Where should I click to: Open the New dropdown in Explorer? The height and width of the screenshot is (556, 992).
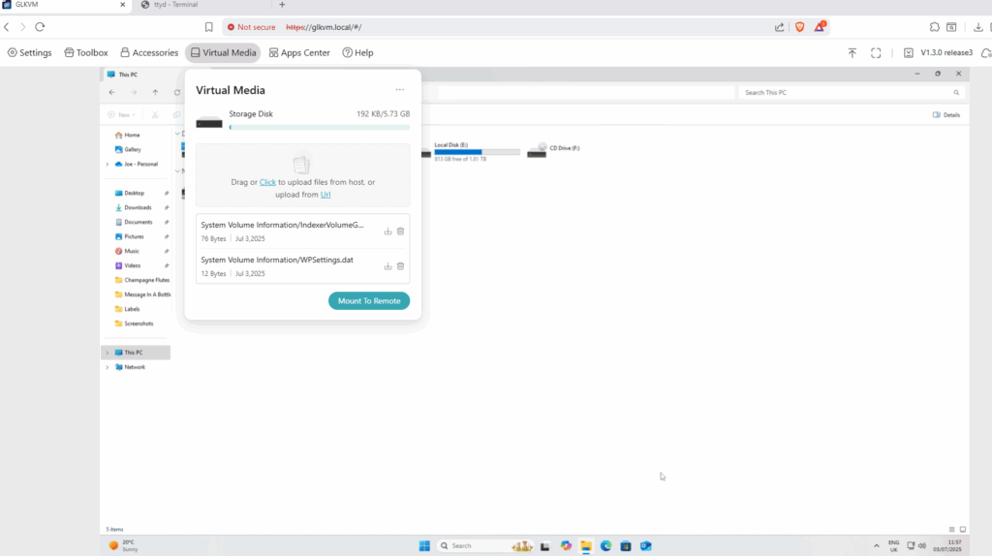pyautogui.click(x=121, y=115)
